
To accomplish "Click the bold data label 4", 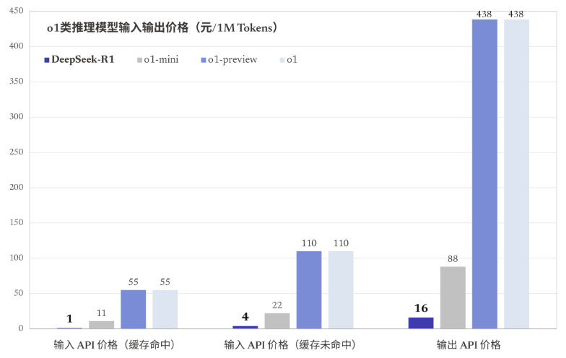I will [245, 317].
